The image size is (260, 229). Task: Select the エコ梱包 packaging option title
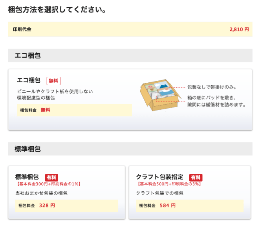tap(29, 80)
